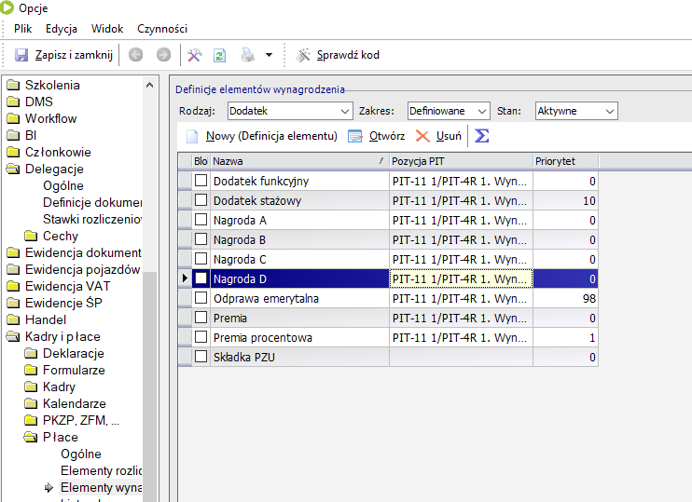The height and width of the screenshot is (502, 692).
Task: Click Sprawdź kod toolbar button
Action: pyautogui.click(x=338, y=55)
